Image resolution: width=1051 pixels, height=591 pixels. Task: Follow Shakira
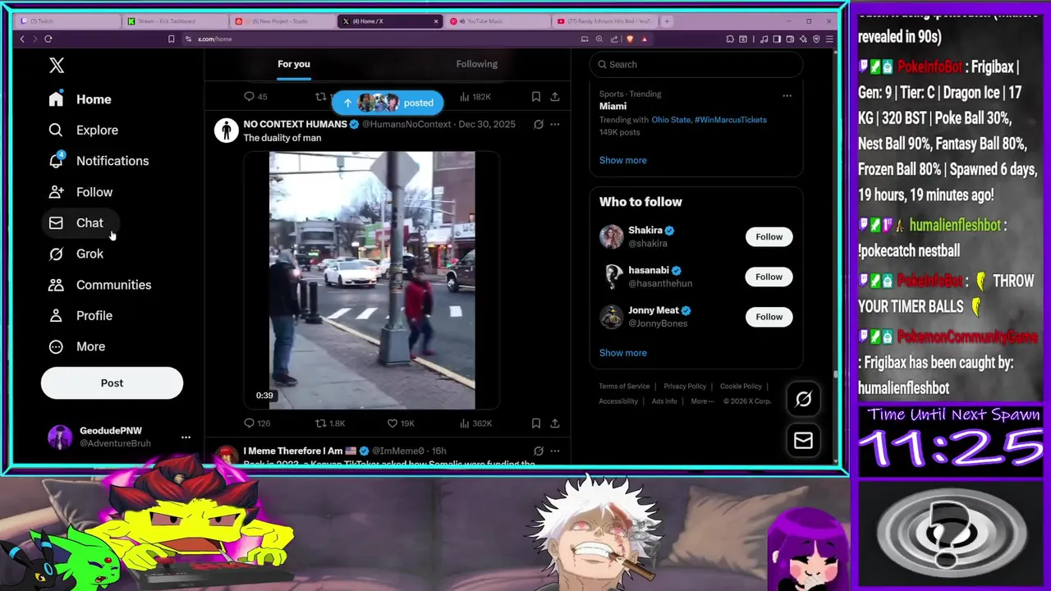(769, 237)
